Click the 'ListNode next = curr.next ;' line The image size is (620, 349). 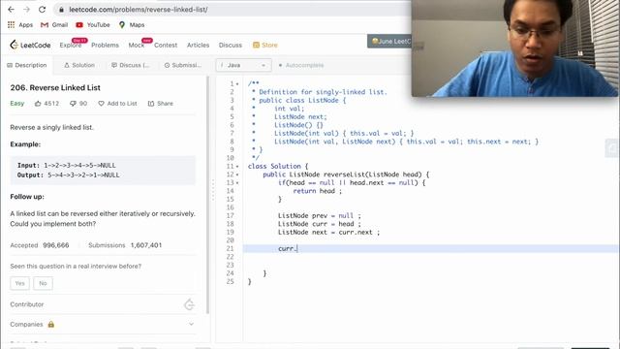tap(328, 232)
